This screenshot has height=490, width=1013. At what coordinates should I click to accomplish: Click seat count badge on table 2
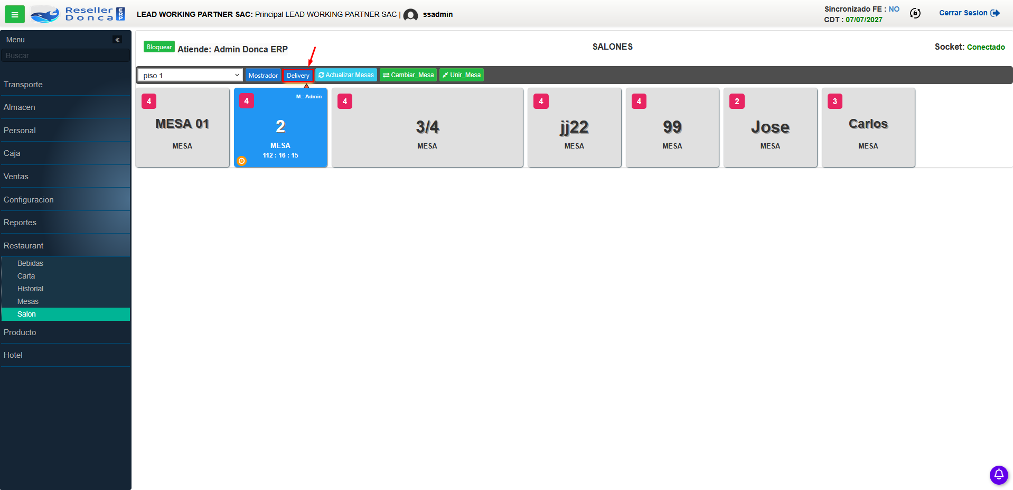(247, 101)
